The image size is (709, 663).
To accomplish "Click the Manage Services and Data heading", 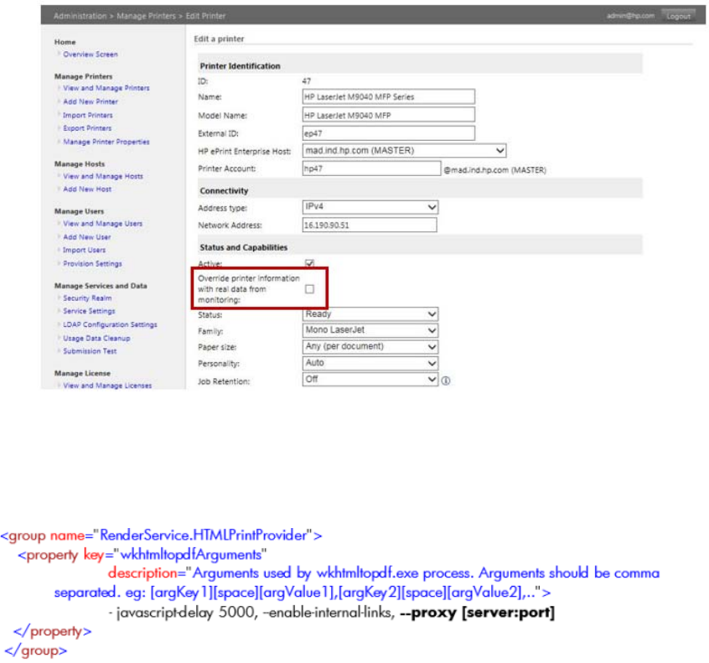I will coord(101,286).
